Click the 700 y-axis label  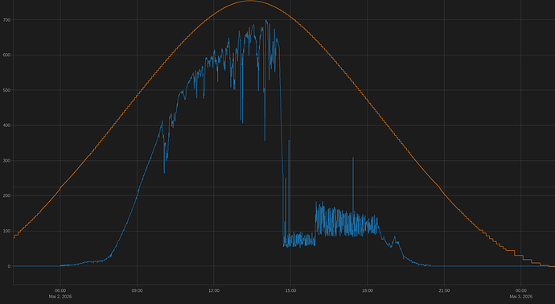(x=6, y=20)
